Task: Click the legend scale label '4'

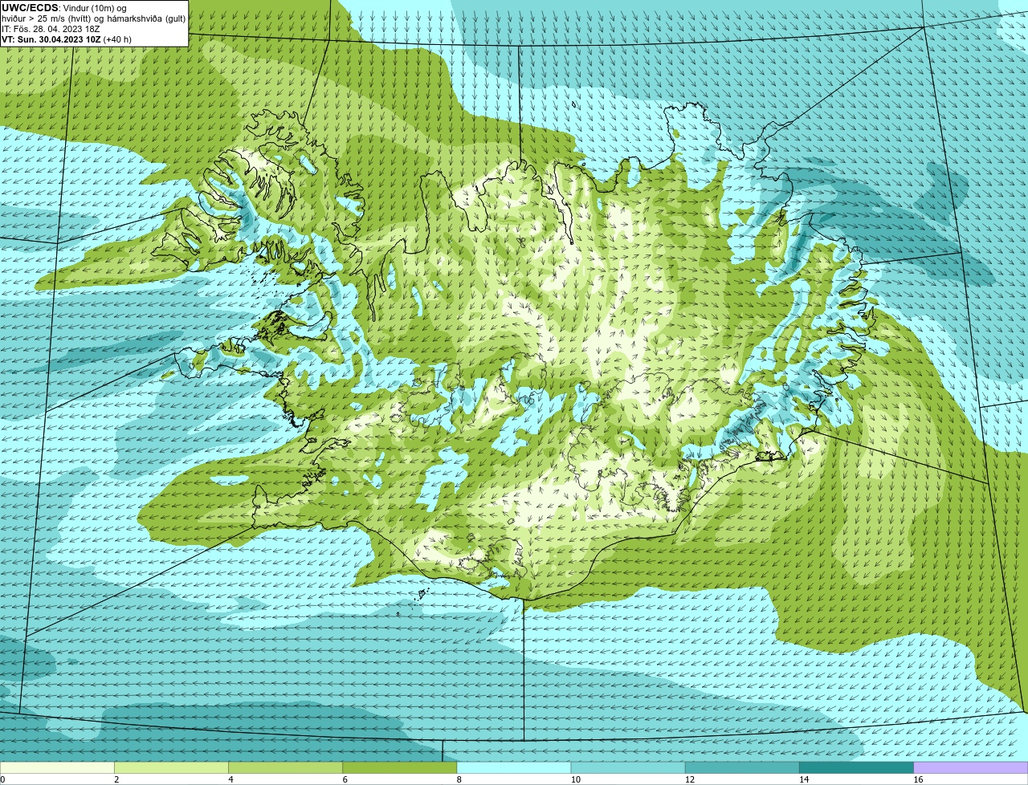Action: (x=230, y=779)
